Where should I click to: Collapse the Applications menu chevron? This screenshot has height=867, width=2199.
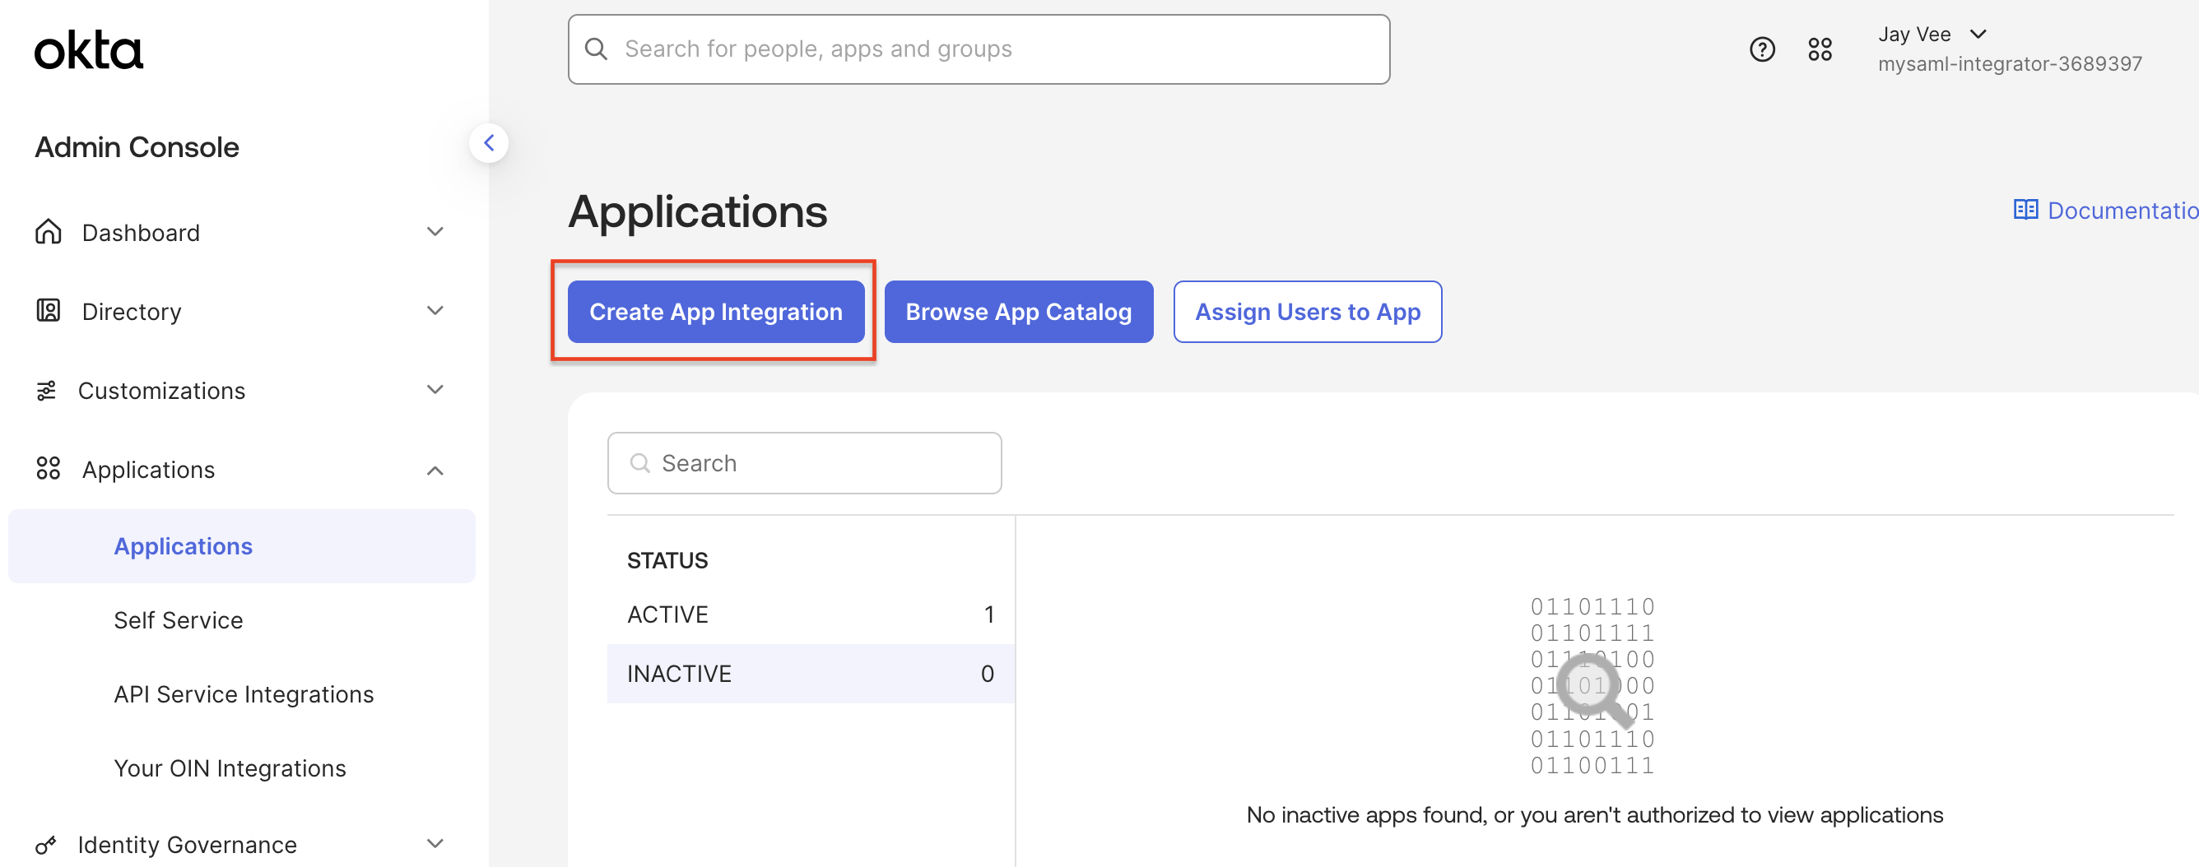pos(435,471)
